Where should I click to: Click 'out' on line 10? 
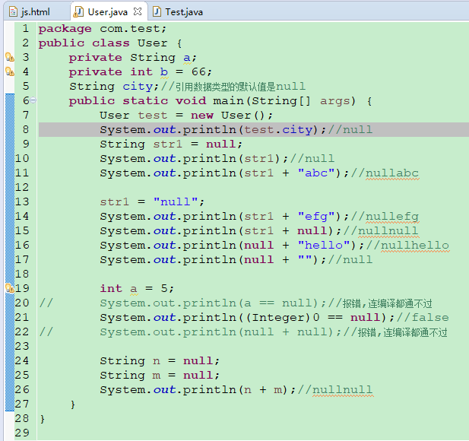tap(164, 159)
